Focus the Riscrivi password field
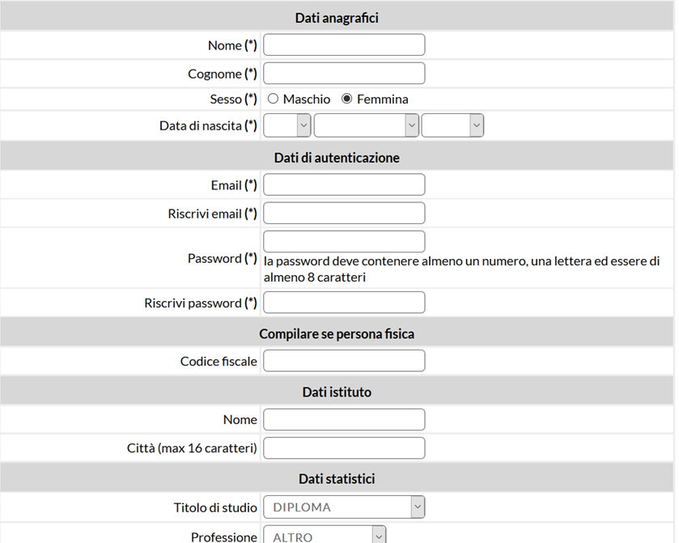The width and height of the screenshot is (679, 543). tap(344, 302)
